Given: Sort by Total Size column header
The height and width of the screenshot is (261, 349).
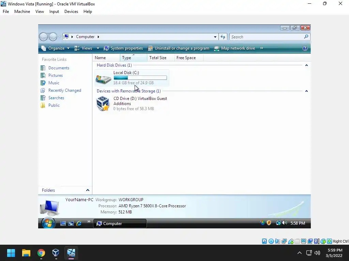Looking at the screenshot, I should (161, 58).
